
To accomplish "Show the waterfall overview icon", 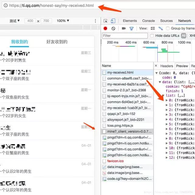I will (160, 28).
